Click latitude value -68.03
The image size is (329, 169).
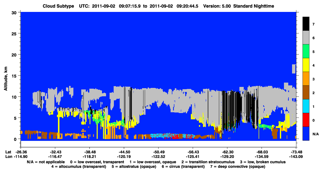click(261, 152)
